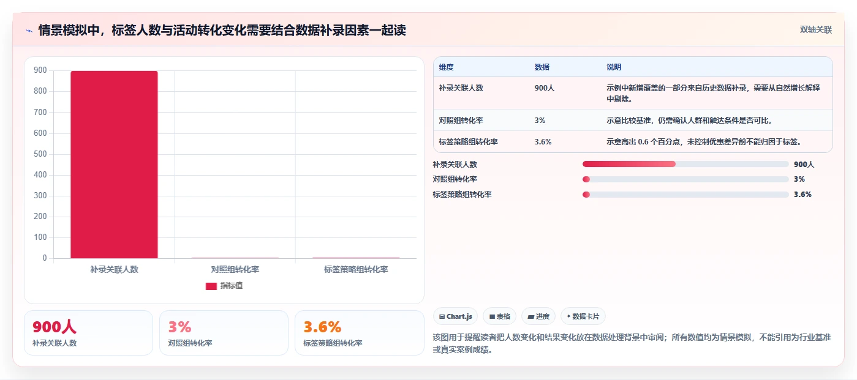Click the lightning icon beside the title
The width and height of the screenshot is (857, 380).
[x=29, y=31]
